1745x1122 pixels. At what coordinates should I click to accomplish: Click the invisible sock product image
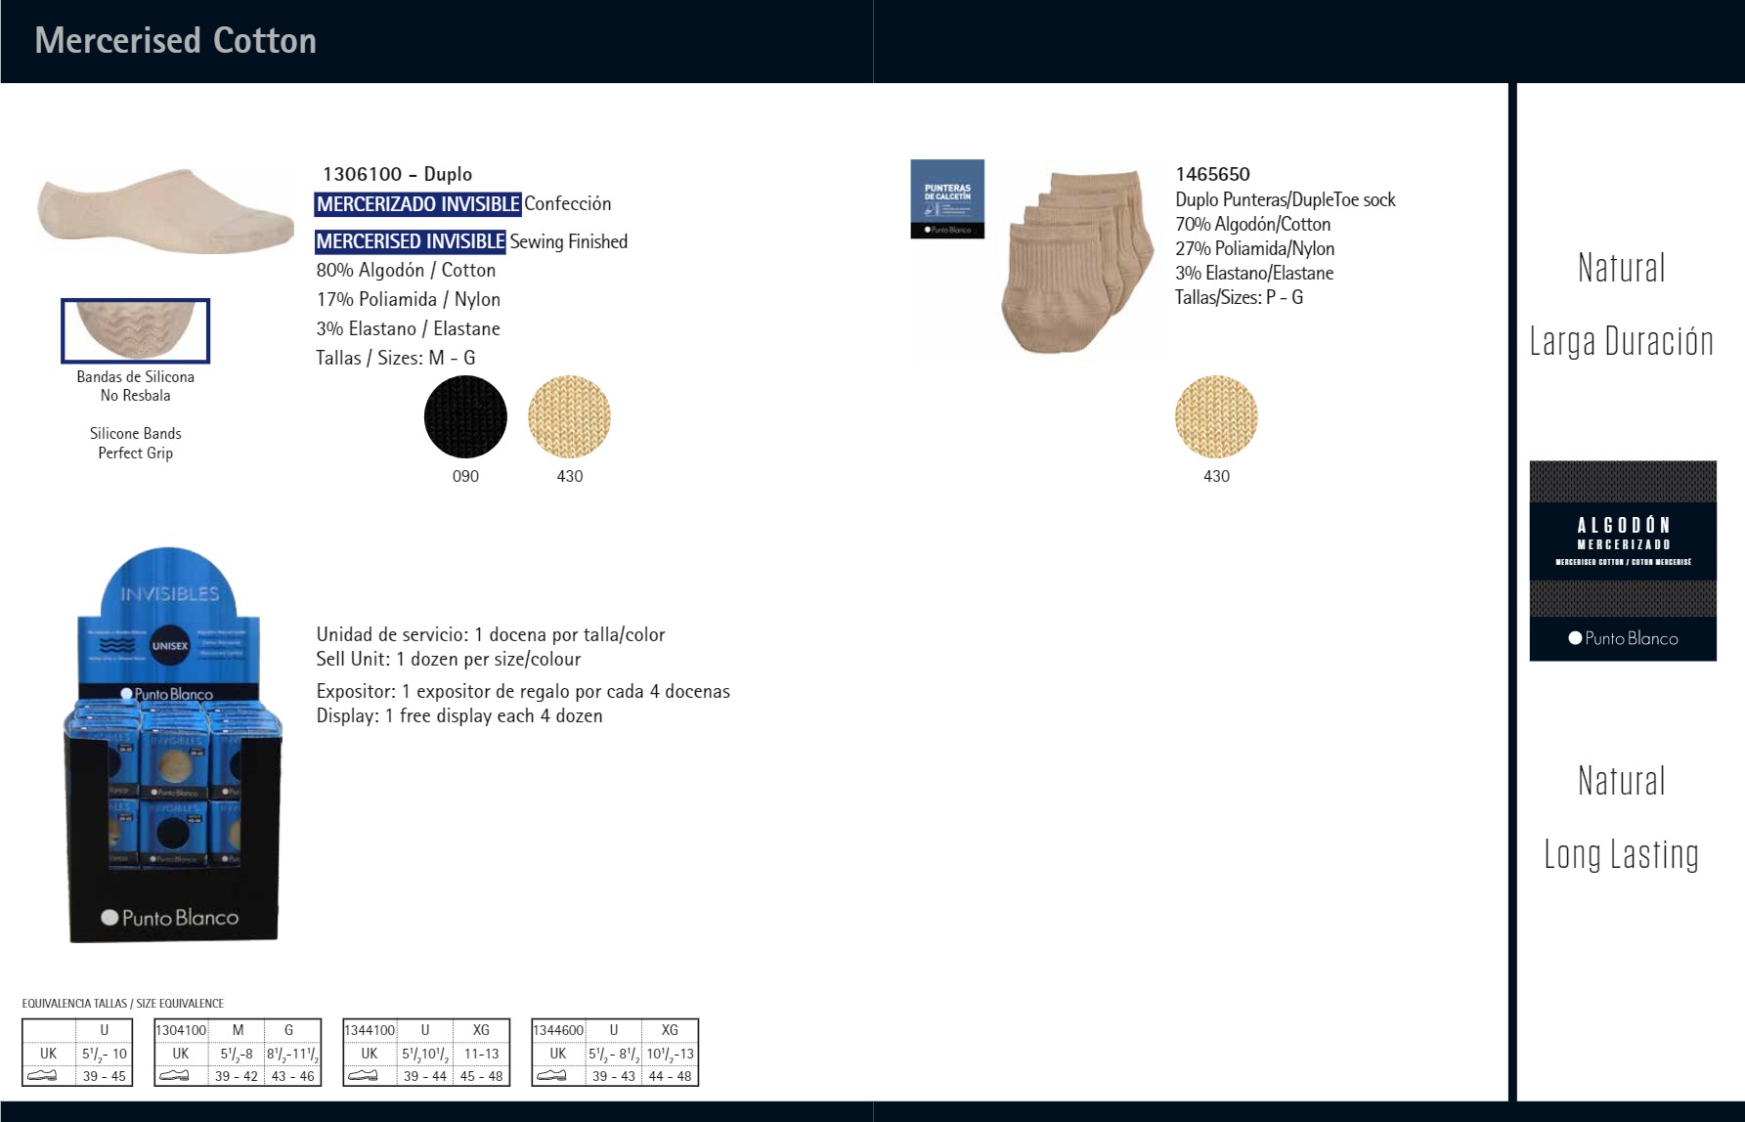(x=164, y=210)
